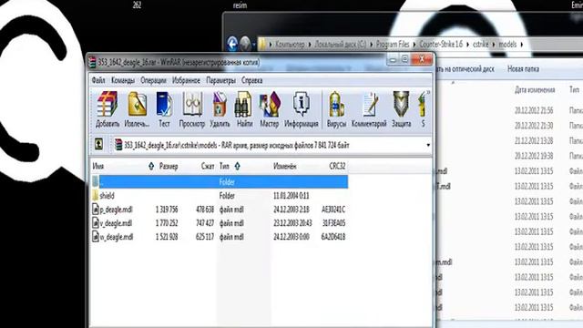Viewport: 583px width, 328px height.
Task: Run the Тест (Test) archive tool
Action: click(x=164, y=109)
